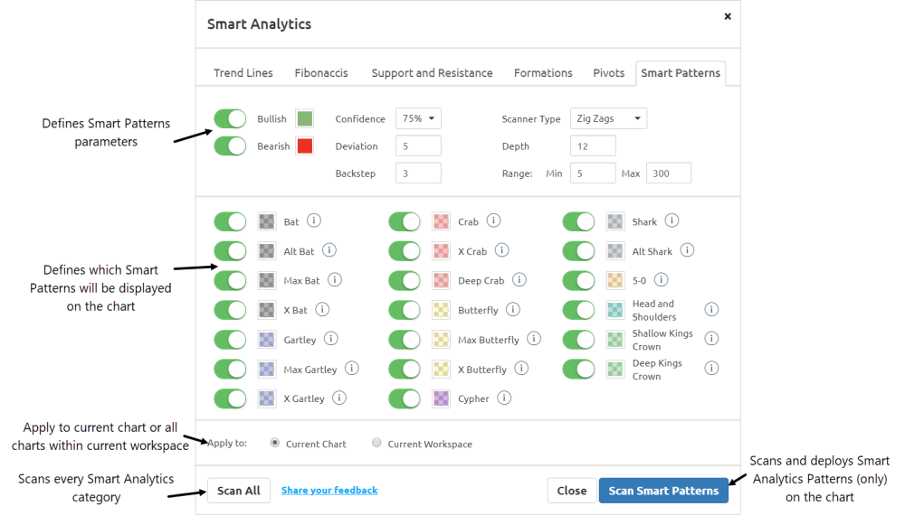The width and height of the screenshot is (905, 525).
Task: Open Head and Shoulders info icon
Action: click(x=711, y=309)
